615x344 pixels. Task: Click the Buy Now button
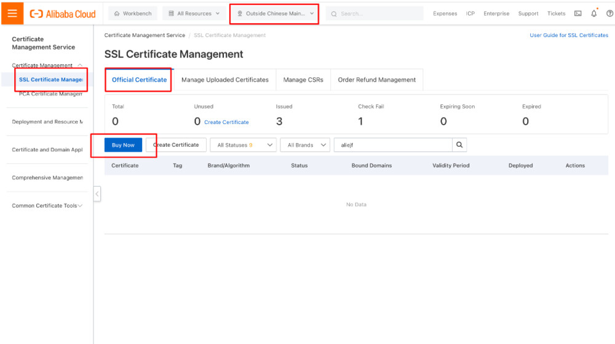coord(123,145)
